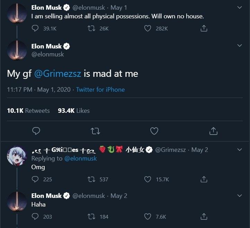
Task: Reply to the "Haha" tweet
Action: [35, 217]
